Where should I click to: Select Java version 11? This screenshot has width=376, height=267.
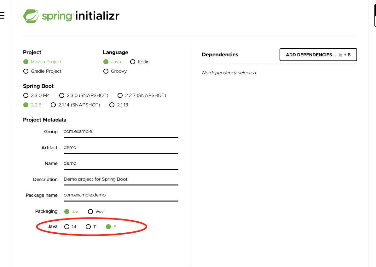pyautogui.click(x=88, y=226)
